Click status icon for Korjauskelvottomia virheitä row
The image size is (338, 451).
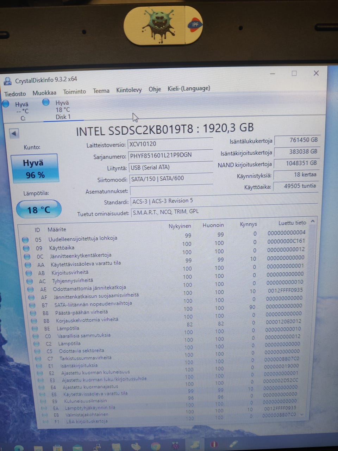pos(34,321)
